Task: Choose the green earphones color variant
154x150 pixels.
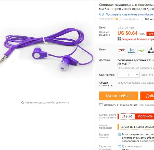Action: [141, 51]
